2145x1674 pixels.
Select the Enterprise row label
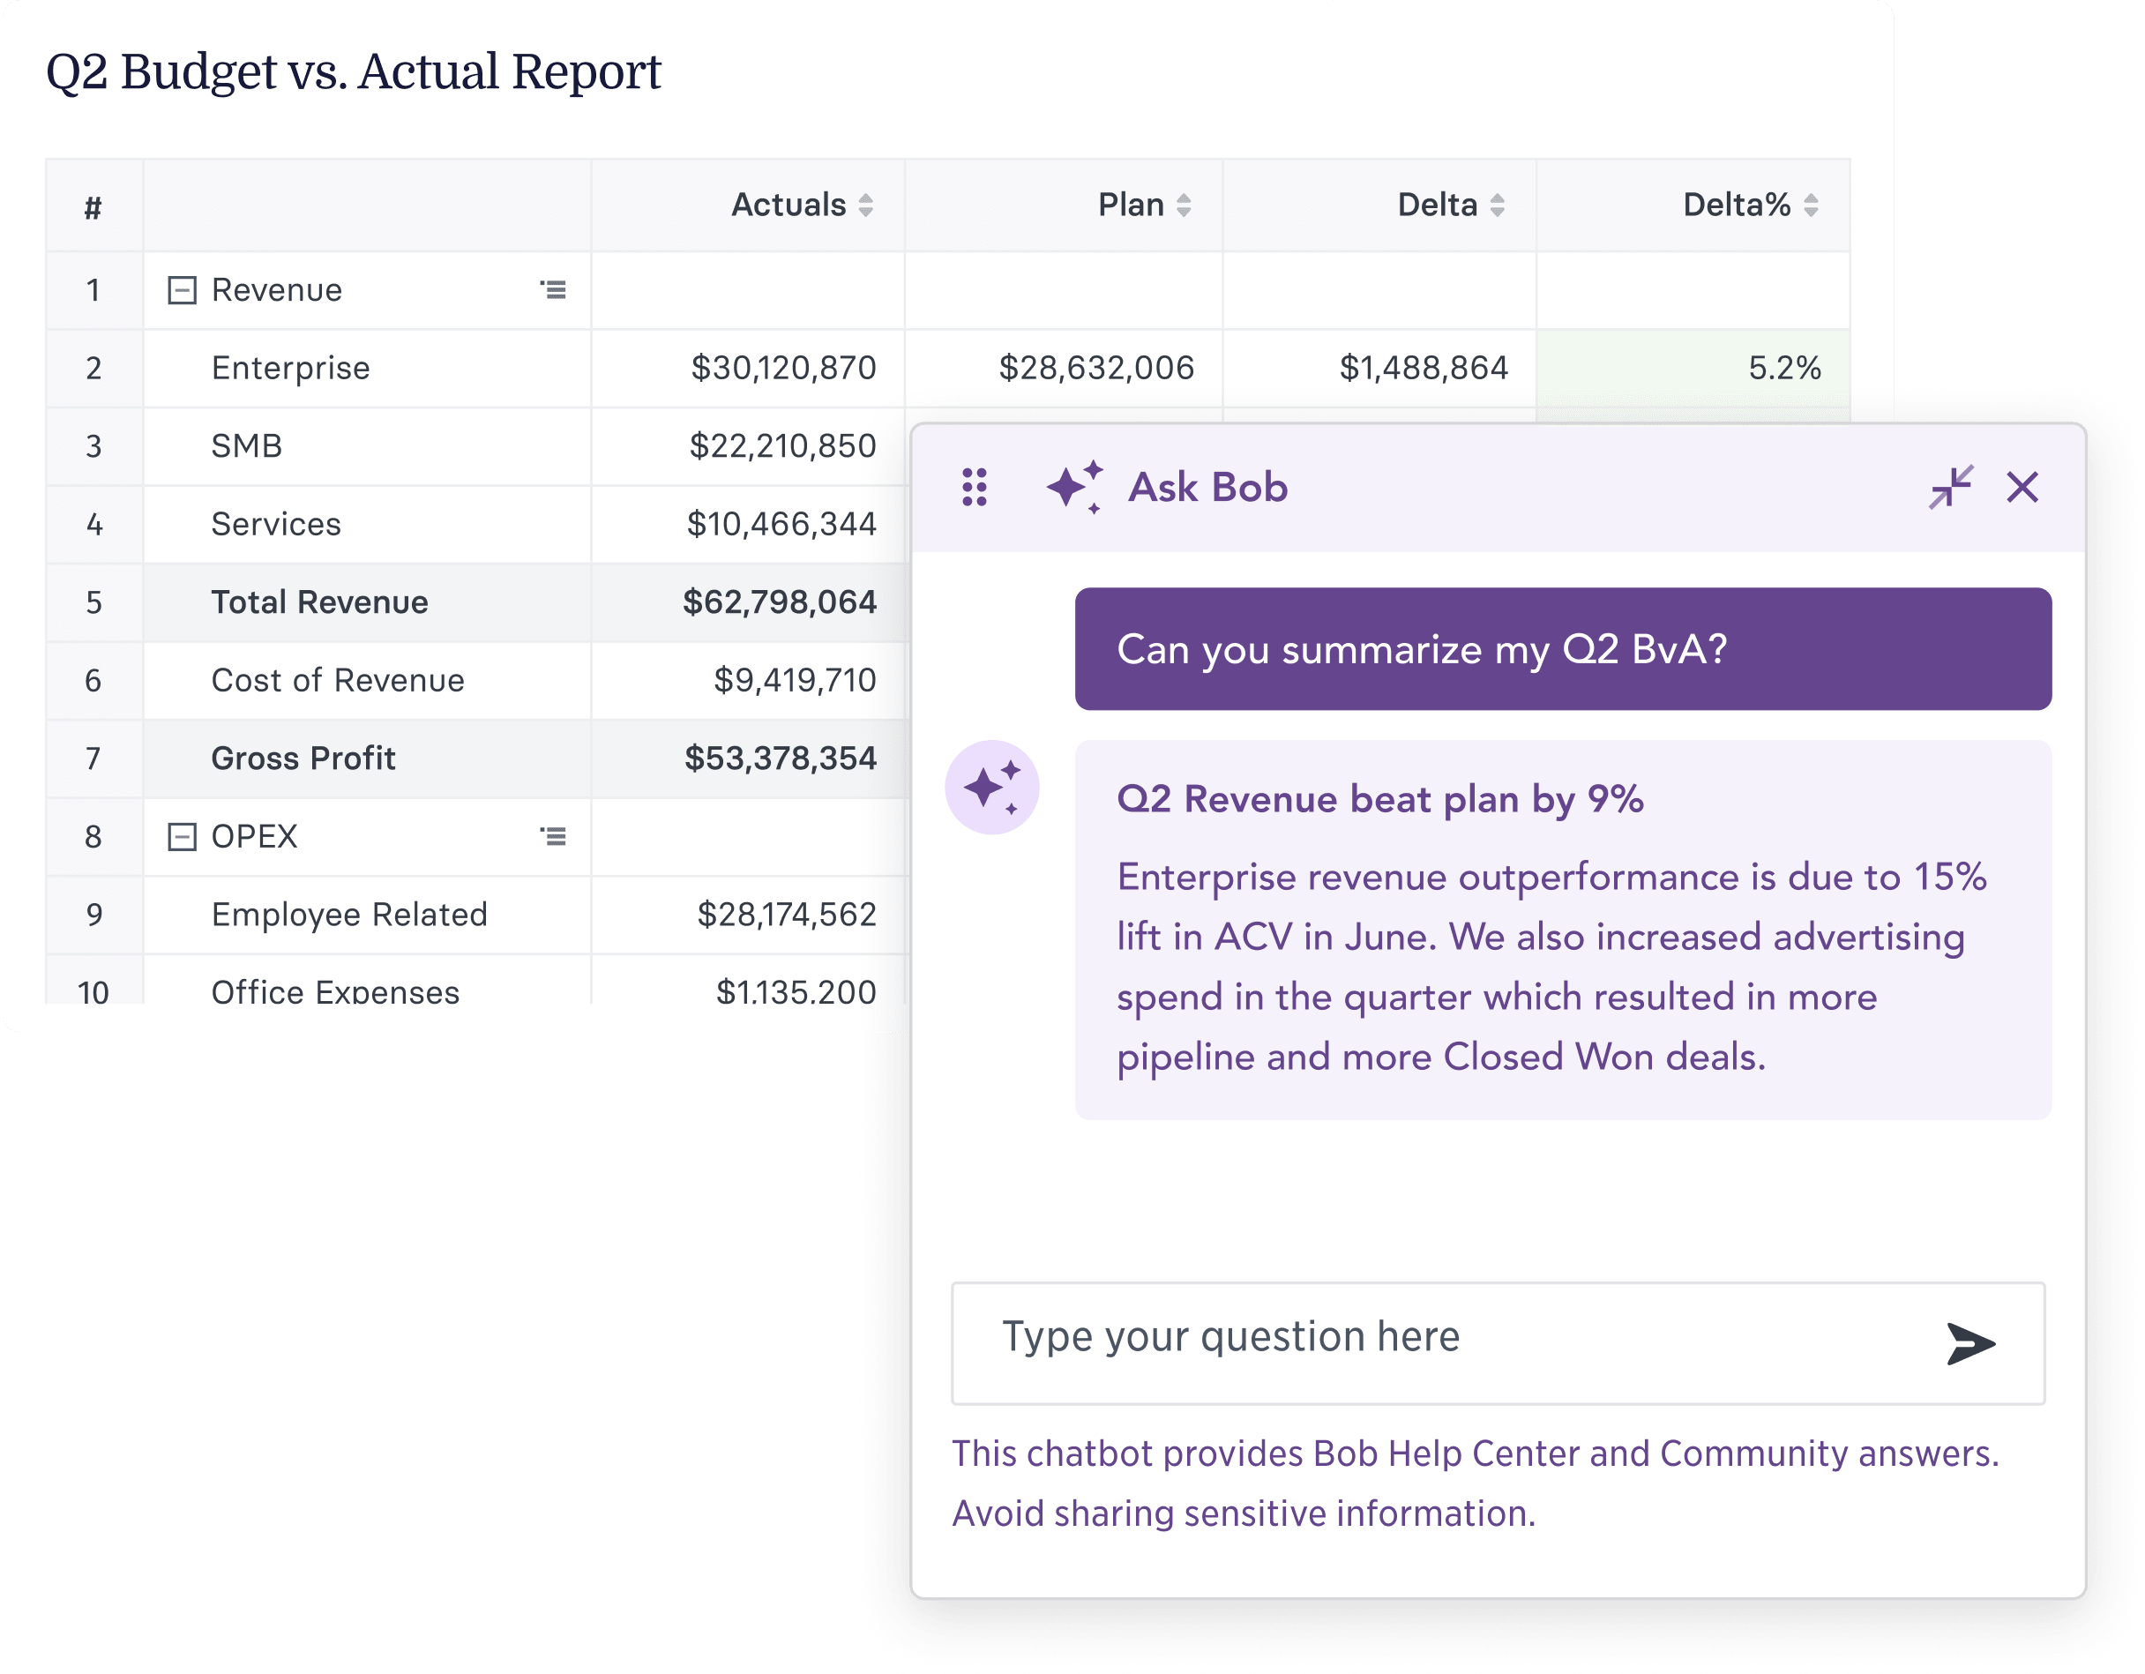291,368
